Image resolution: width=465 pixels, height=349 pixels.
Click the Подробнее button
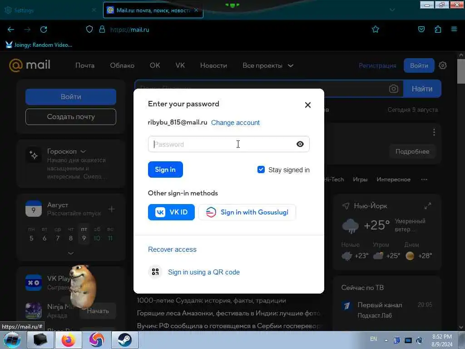(412, 151)
